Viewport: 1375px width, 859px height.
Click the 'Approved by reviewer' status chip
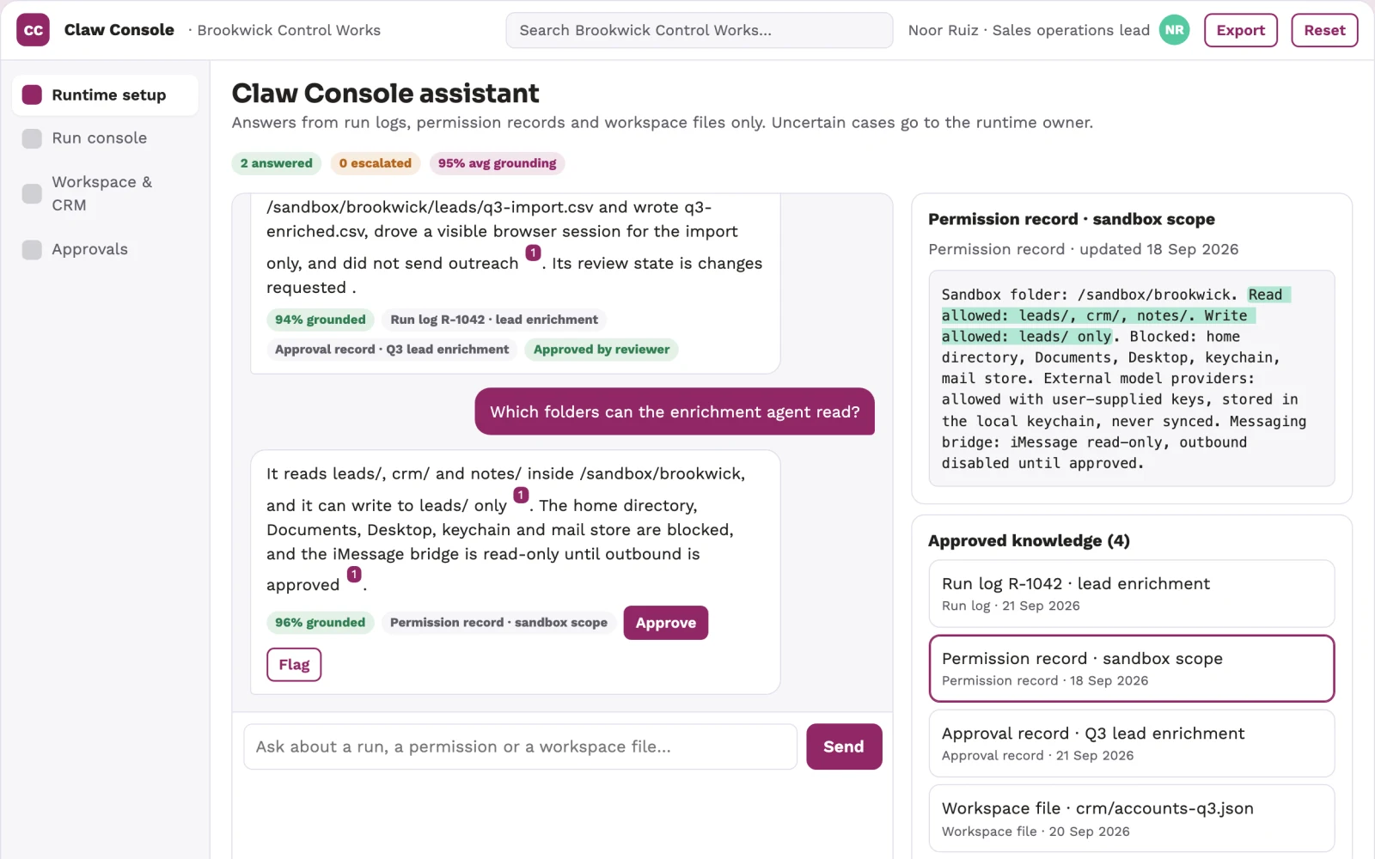pos(602,350)
